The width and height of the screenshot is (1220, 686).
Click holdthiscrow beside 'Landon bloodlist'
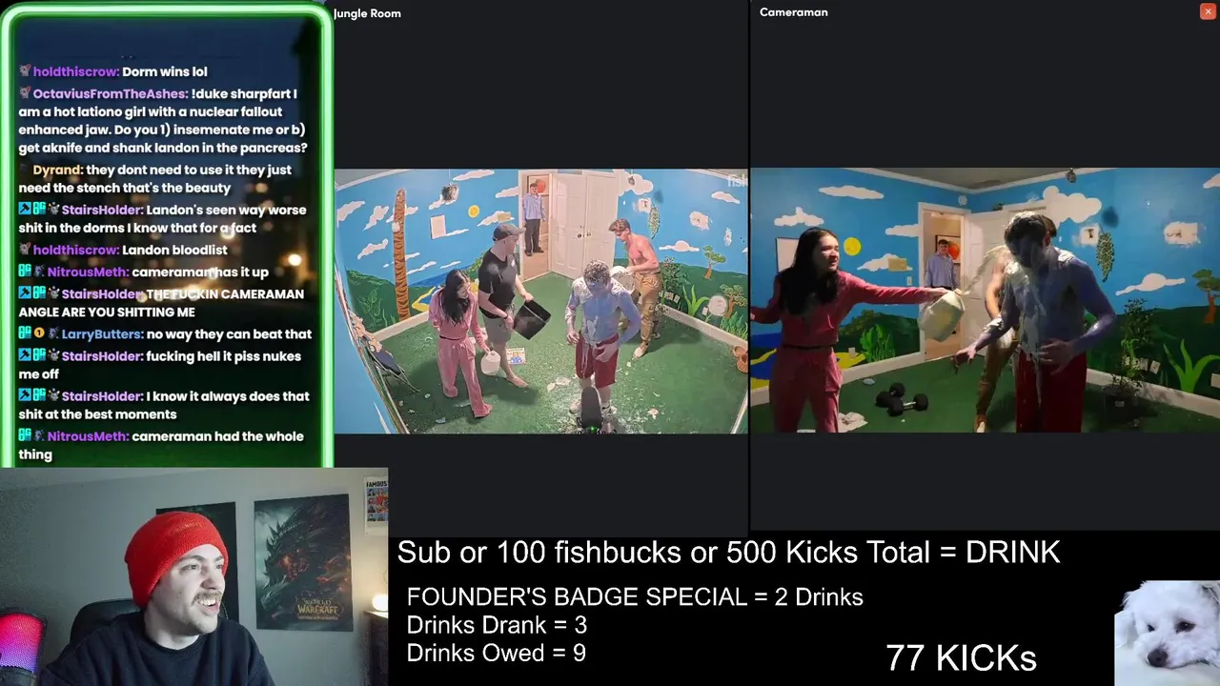pyautogui.click(x=75, y=250)
